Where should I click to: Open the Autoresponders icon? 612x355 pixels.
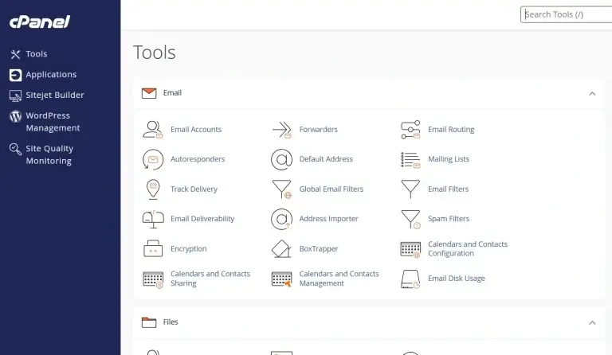coord(152,159)
